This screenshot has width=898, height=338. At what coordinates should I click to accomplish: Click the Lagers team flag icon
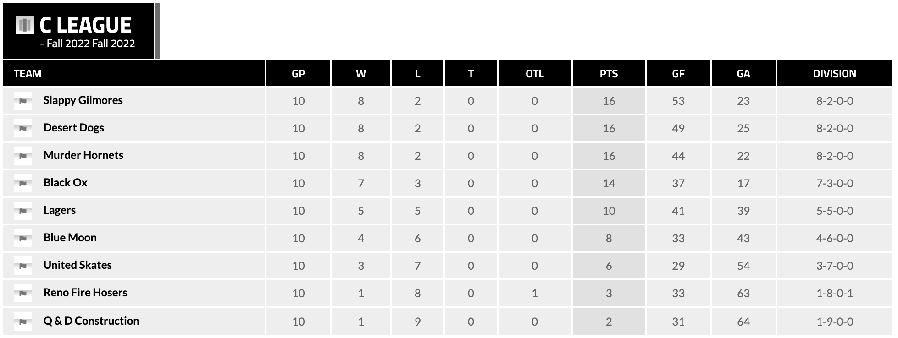pyautogui.click(x=23, y=211)
